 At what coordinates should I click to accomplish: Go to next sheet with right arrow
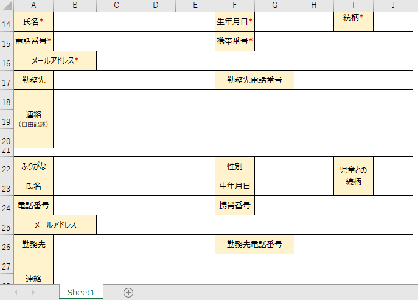pos(33,293)
